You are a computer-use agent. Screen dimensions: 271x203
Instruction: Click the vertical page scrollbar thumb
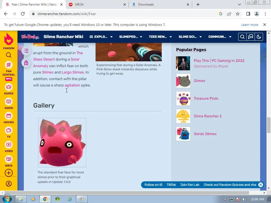(x=269, y=125)
